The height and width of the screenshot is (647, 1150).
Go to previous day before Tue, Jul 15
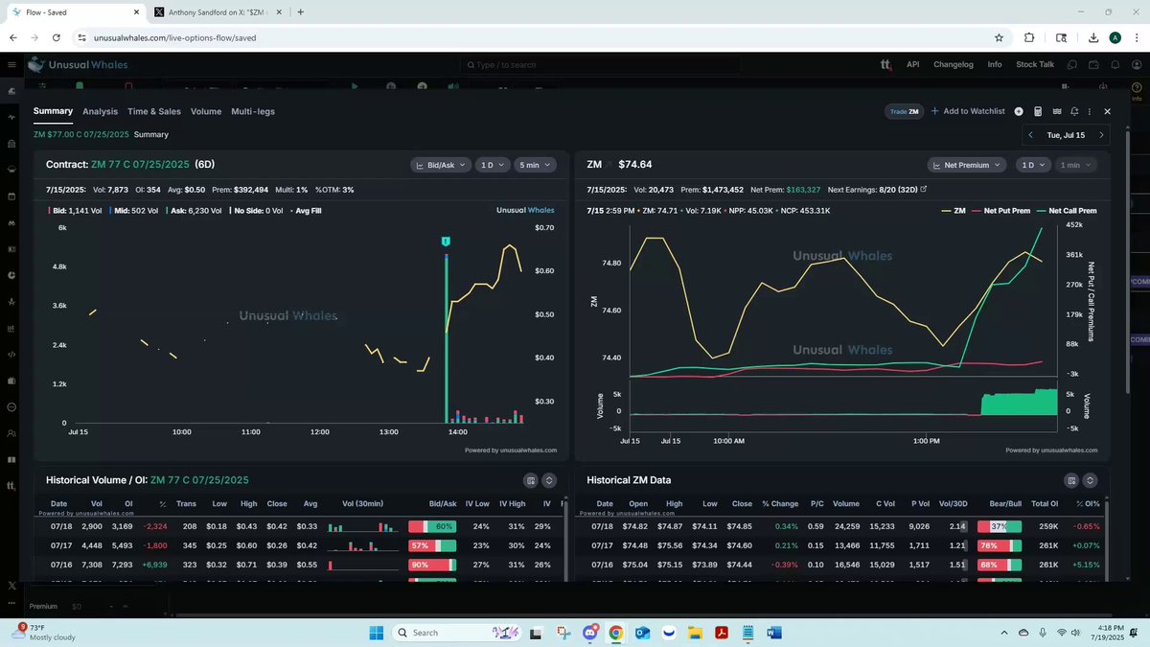(1030, 135)
